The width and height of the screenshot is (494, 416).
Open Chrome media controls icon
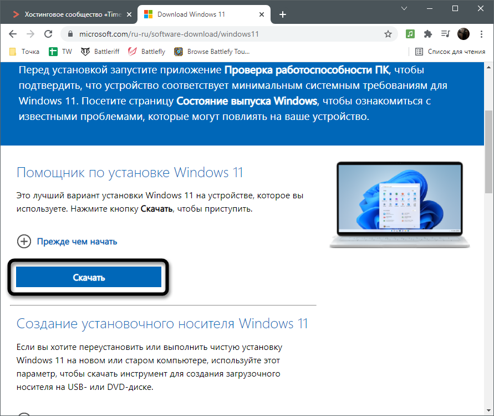[x=445, y=34]
